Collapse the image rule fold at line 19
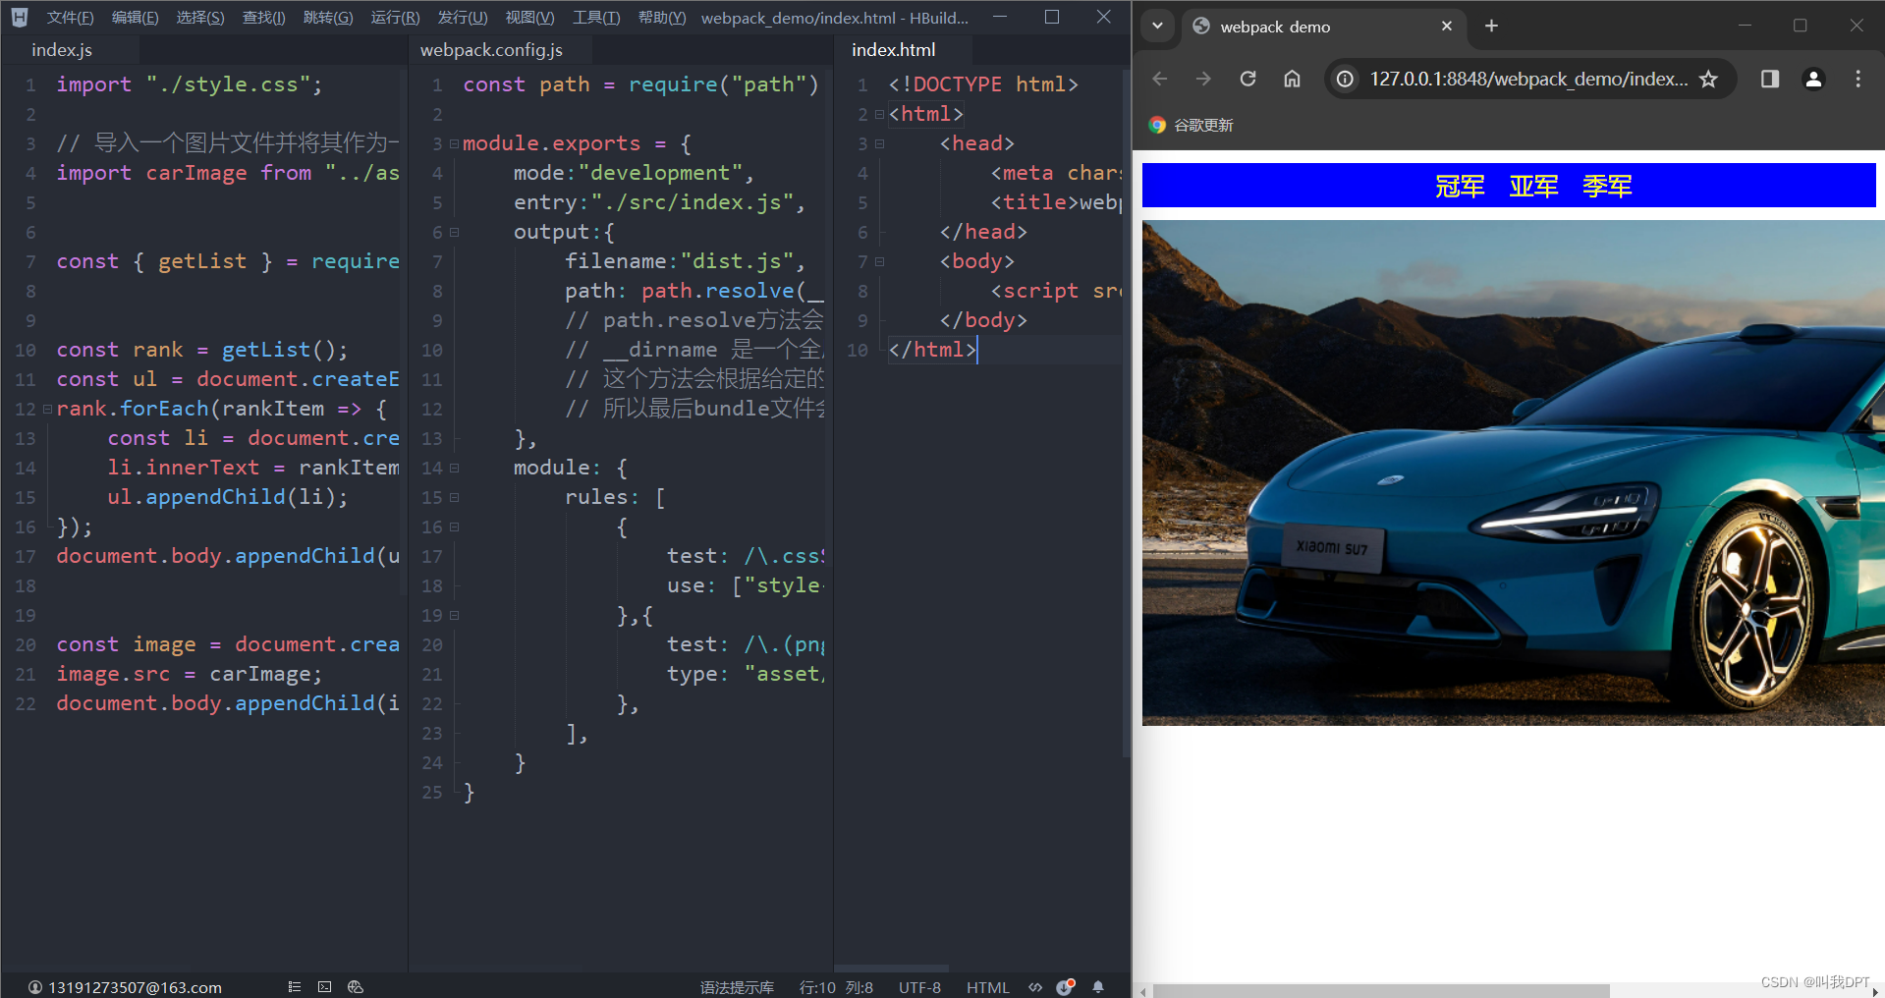This screenshot has width=1885, height=998. (x=454, y=616)
